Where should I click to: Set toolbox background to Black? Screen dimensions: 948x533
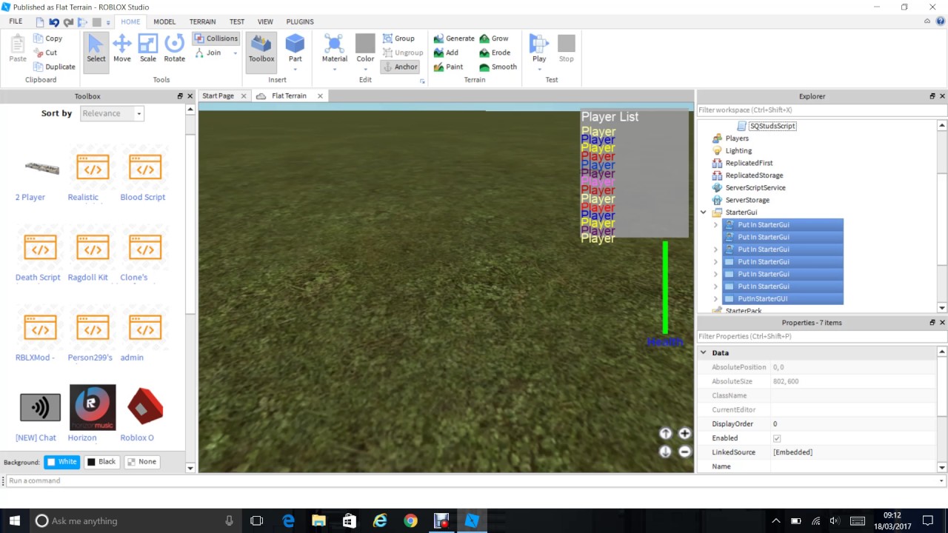[101, 462]
